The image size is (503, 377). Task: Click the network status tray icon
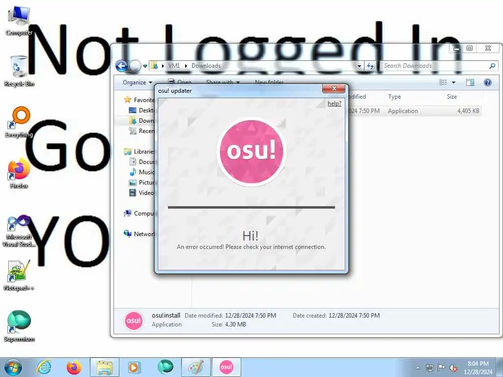[x=430, y=368]
